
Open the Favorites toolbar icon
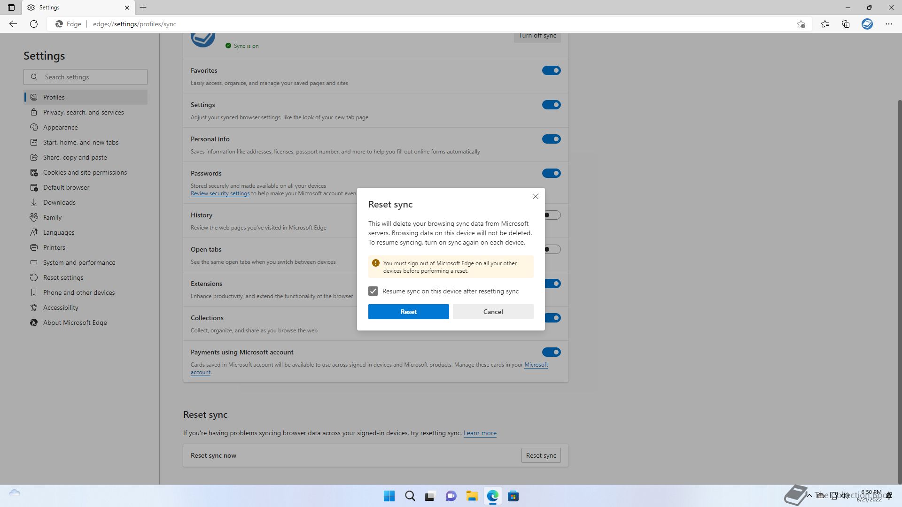coord(825,24)
